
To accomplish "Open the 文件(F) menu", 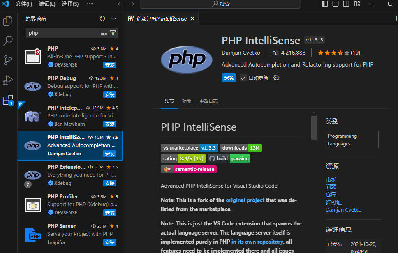I will [x=23, y=4].
